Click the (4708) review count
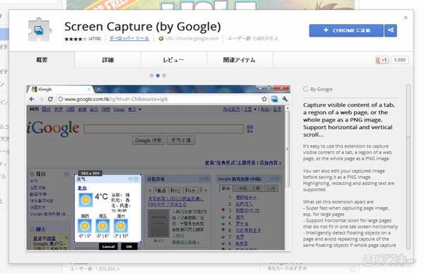The height and width of the screenshot is (274, 424). [x=95, y=39]
